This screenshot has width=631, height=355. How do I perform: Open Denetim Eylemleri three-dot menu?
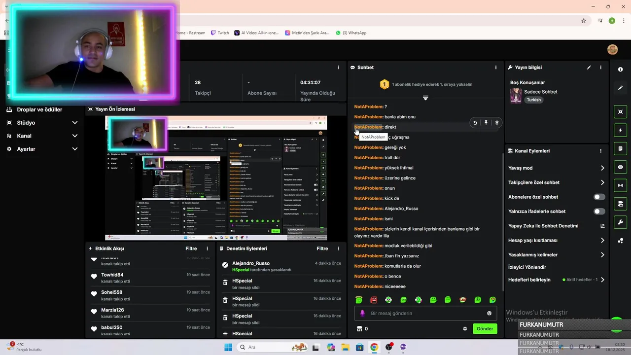tap(338, 248)
